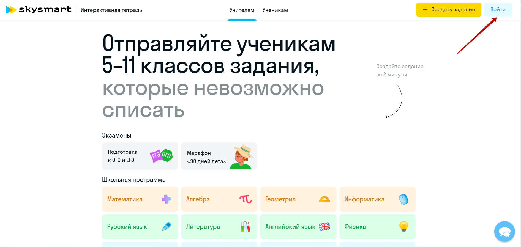Screen dimensions: 521x247
Task: Click the books icon on Литература
Action: pos(246,227)
